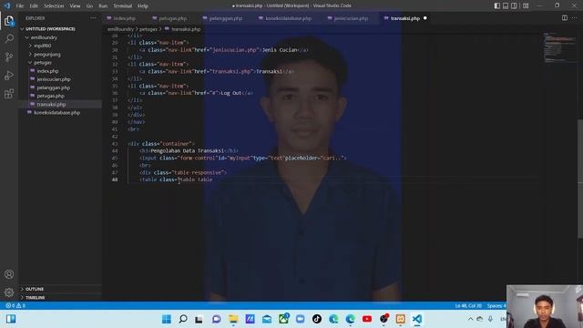The height and width of the screenshot is (328, 583).
Task: Open pelanggan.php in Explorer tree
Action: click(x=53, y=87)
